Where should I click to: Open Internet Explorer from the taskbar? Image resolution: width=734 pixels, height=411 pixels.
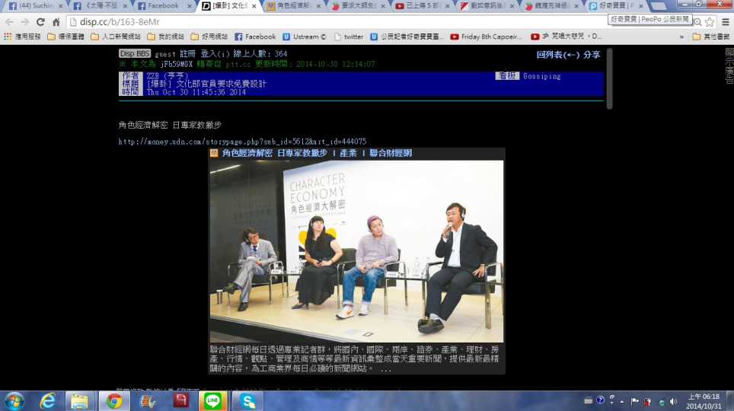coord(47,400)
